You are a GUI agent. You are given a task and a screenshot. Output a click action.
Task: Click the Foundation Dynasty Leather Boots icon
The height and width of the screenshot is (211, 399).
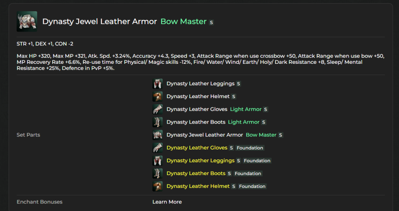coord(157,174)
